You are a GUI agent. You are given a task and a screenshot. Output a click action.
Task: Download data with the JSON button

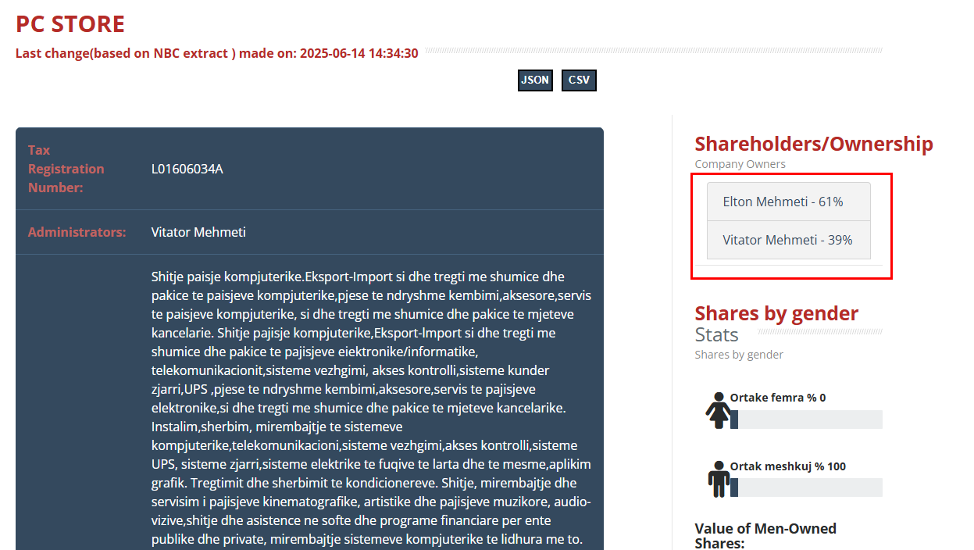535,80
